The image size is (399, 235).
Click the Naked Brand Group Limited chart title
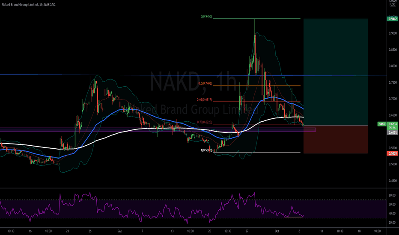[x=29, y=5]
